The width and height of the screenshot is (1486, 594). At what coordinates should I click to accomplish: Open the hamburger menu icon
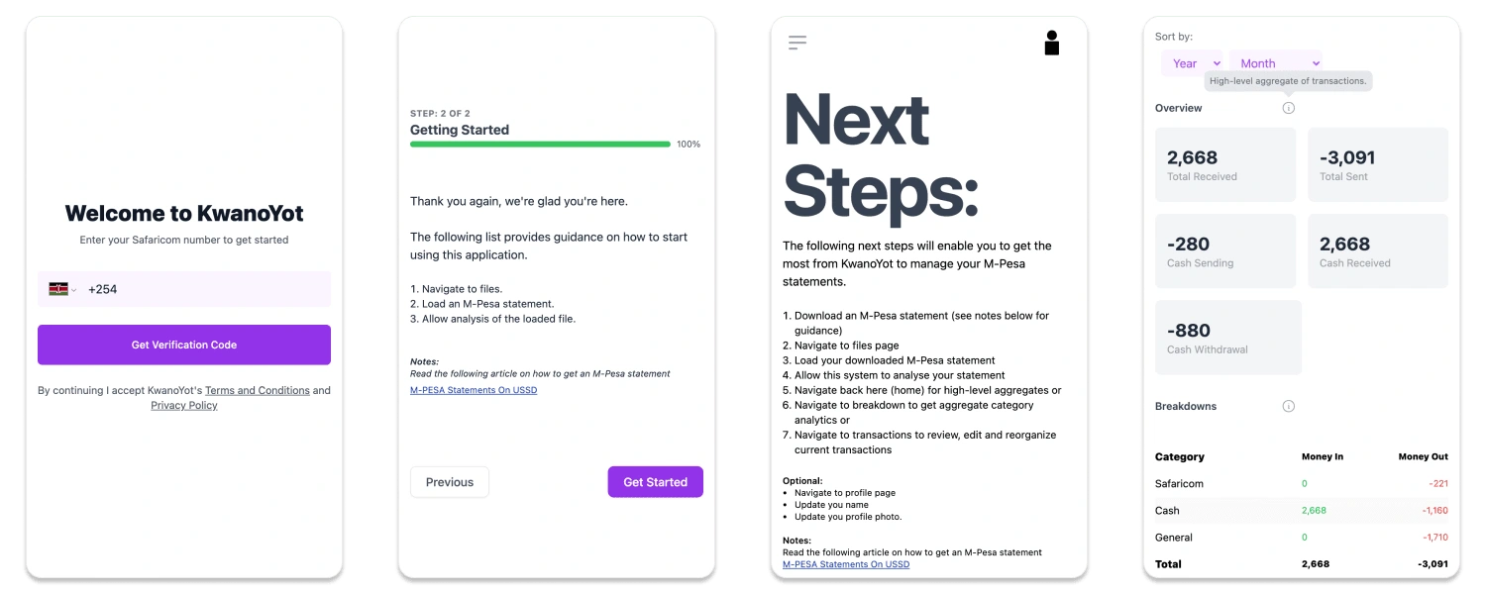tap(797, 43)
